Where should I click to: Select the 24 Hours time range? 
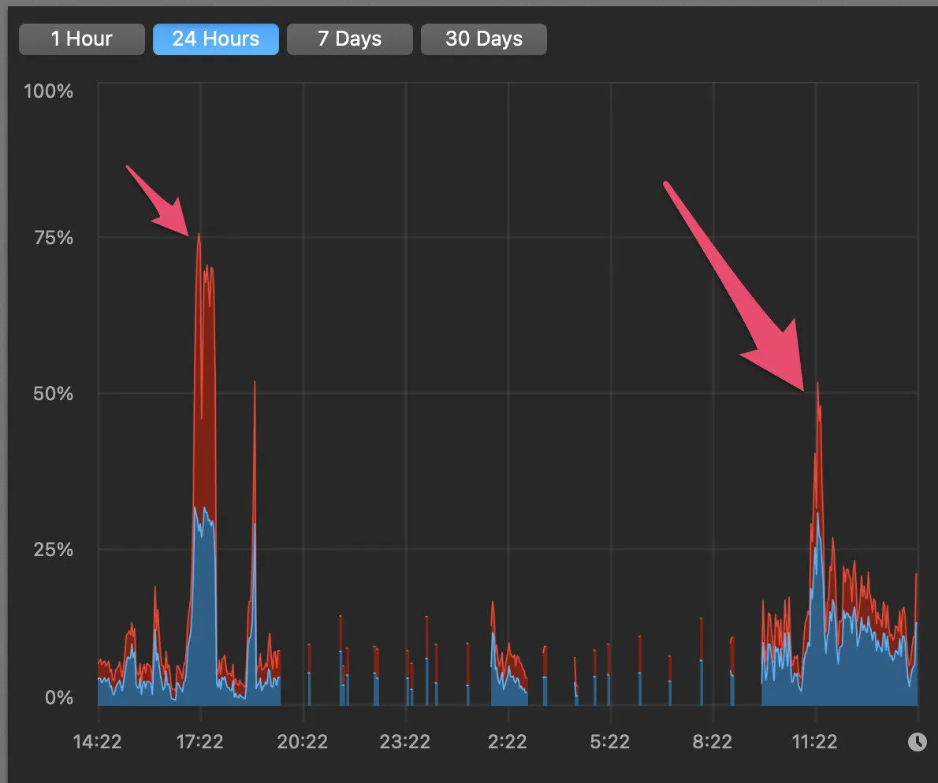216,39
